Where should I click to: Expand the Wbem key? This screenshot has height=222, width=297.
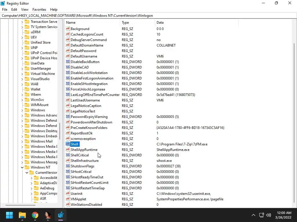point(22,95)
